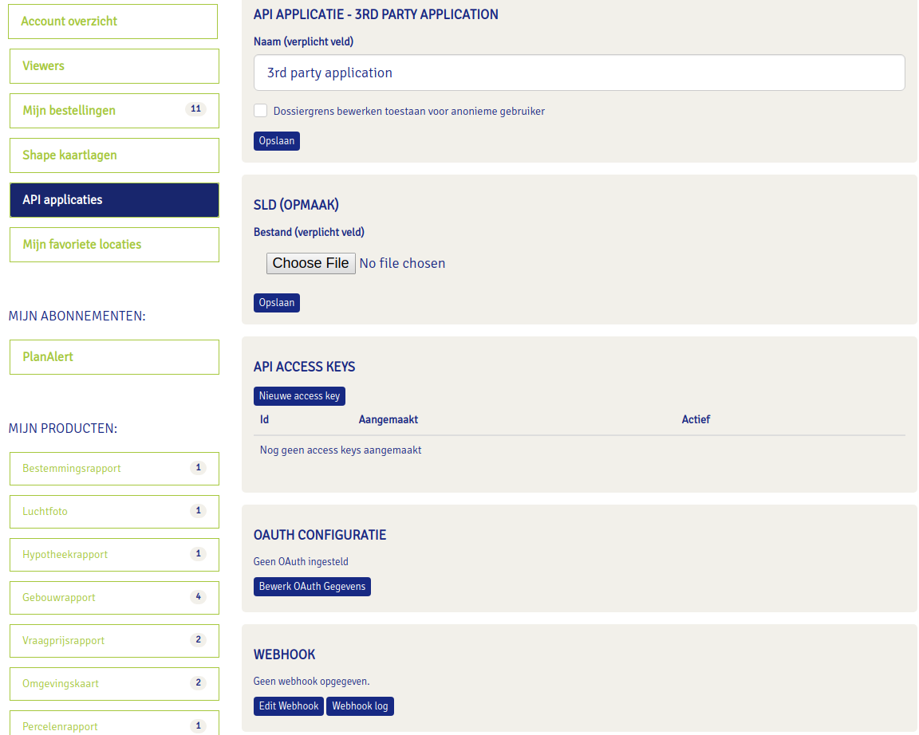The image size is (919, 735).
Task: Open Mijn bestellingen in the sidebar
Action: pyautogui.click(x=113, y=111)
